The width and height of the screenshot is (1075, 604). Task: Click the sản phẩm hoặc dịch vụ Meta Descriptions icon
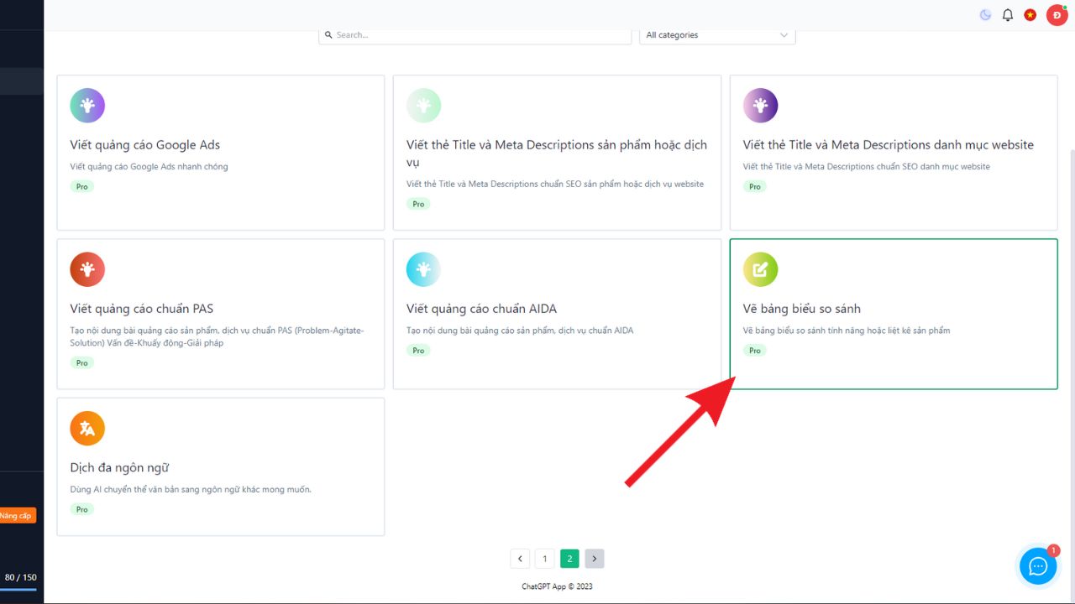pos(424,106)
